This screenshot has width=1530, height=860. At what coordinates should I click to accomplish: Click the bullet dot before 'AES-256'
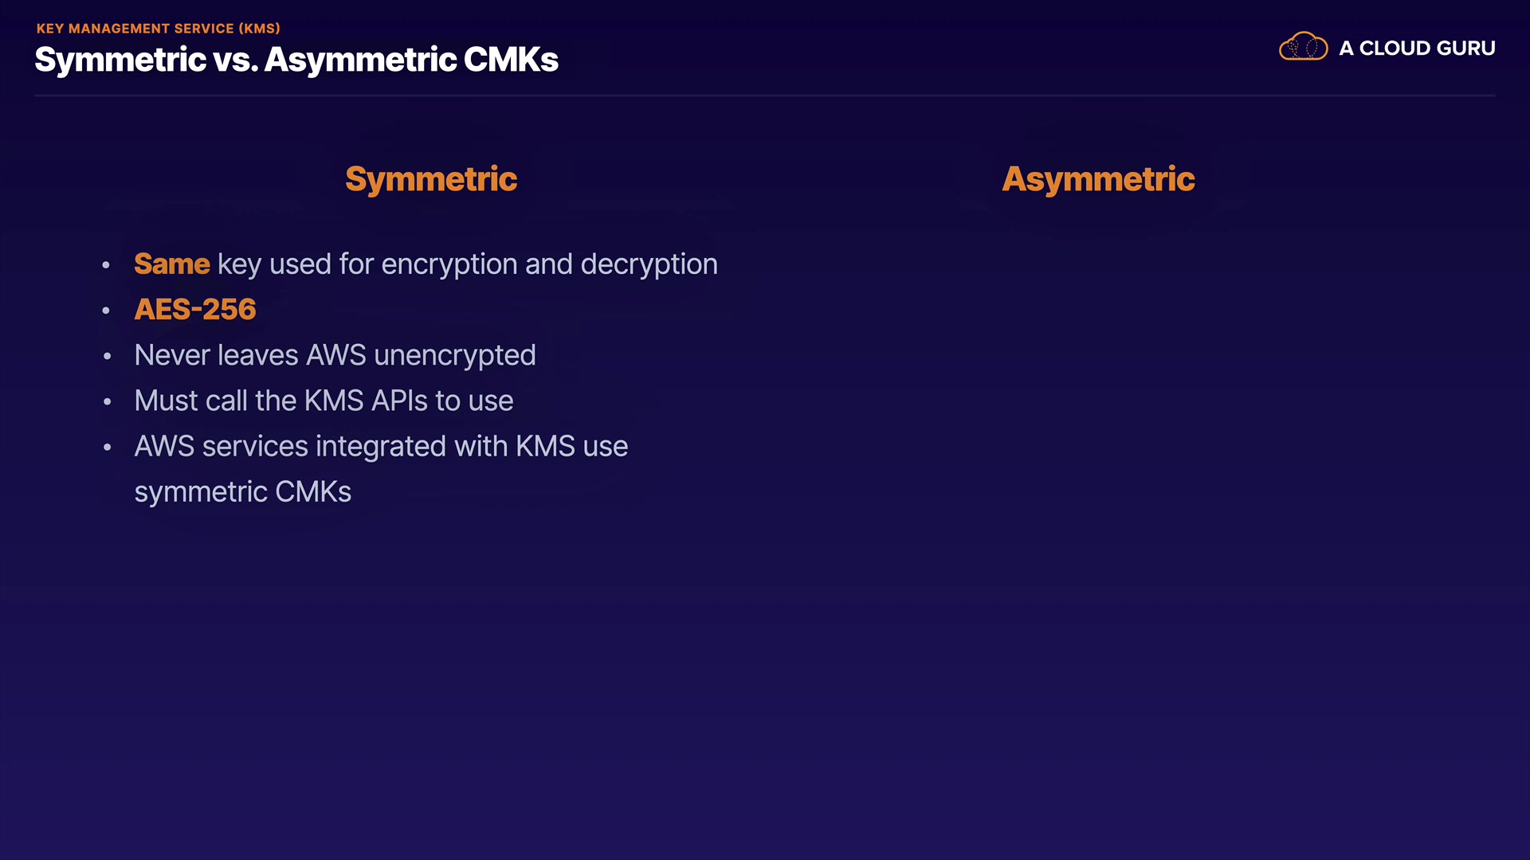coord(106,311)
